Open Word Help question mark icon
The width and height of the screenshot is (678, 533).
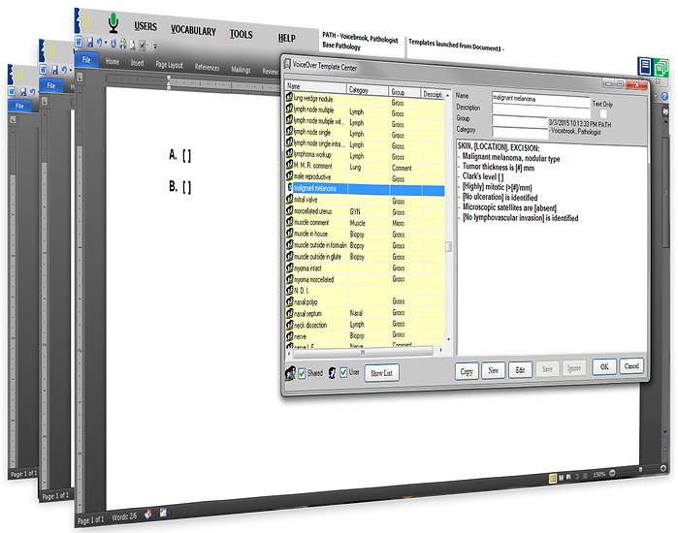[x=664, y=96]
